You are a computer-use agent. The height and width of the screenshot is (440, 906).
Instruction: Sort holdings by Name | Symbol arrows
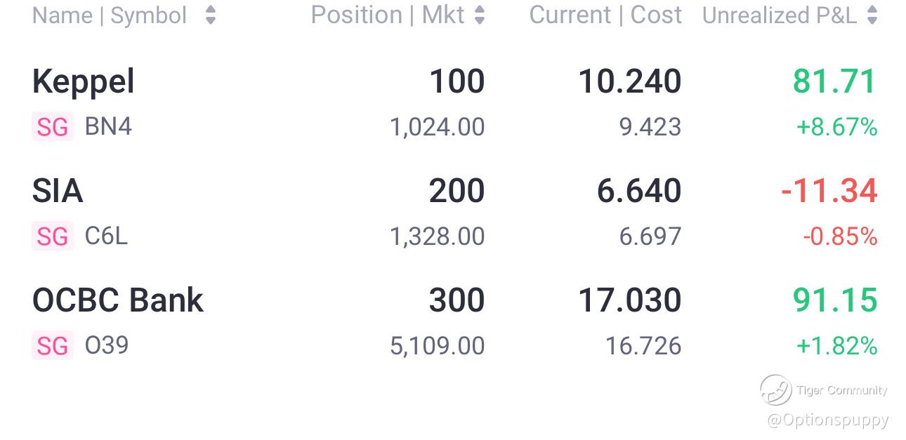210,15
